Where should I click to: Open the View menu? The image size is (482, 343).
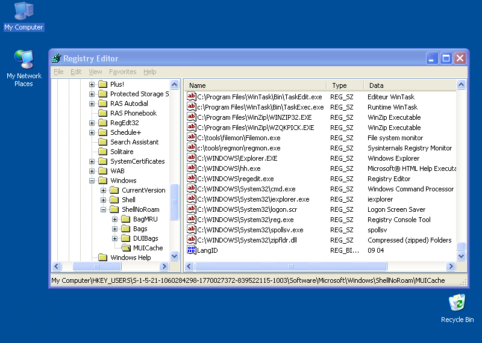pyautogui.click(x=95, y=72)
